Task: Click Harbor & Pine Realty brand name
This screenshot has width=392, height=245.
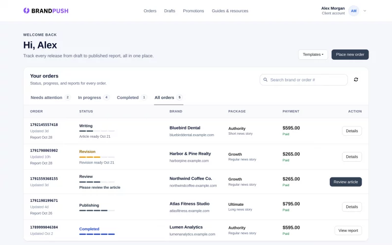Action: (190, 154)
